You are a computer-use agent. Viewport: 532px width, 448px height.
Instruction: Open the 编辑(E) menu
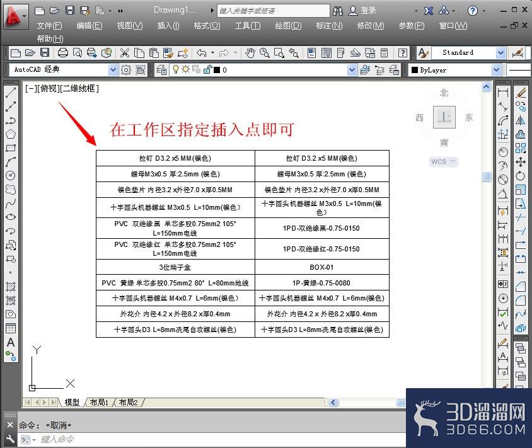(x=90, y=25)
